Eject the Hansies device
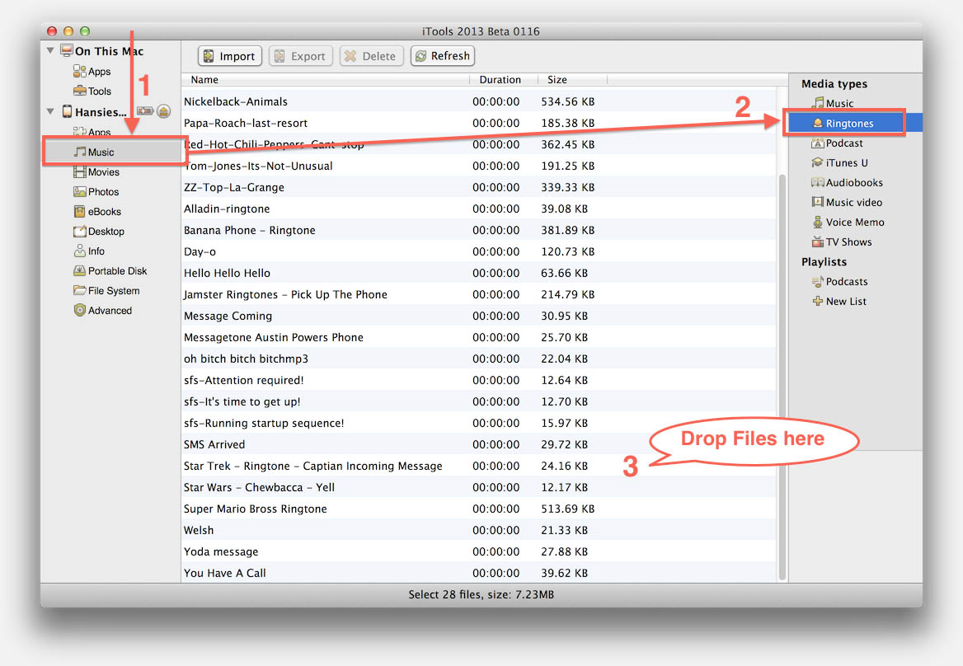This screenshot has width=963, height=666. point(163,111)
